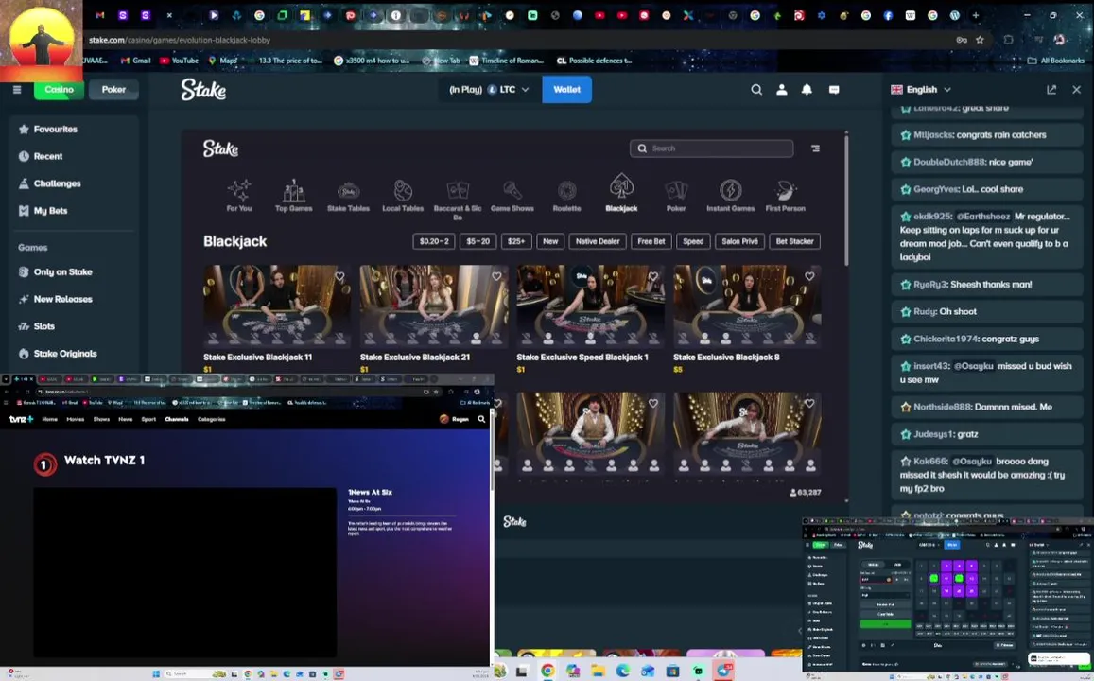This screenshot has width=1094, height=681.
Task: Switch to the Casino tab
Action: pos(59,89)
